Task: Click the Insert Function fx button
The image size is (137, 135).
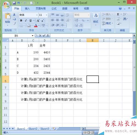Action: [x=48, y=35]
